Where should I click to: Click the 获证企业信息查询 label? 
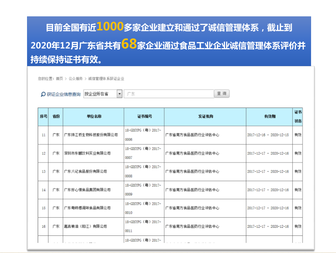point(64,94)
